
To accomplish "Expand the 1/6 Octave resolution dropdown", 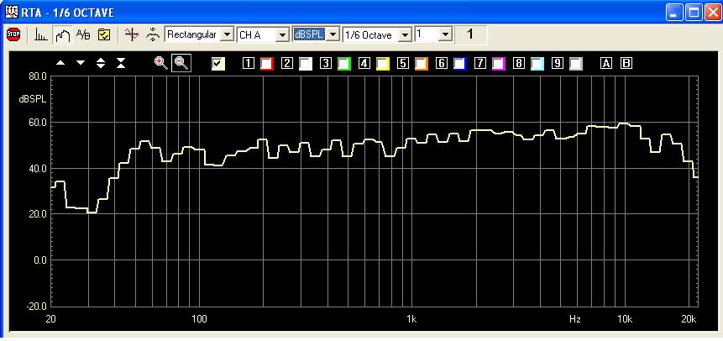I will pos(406,34).
